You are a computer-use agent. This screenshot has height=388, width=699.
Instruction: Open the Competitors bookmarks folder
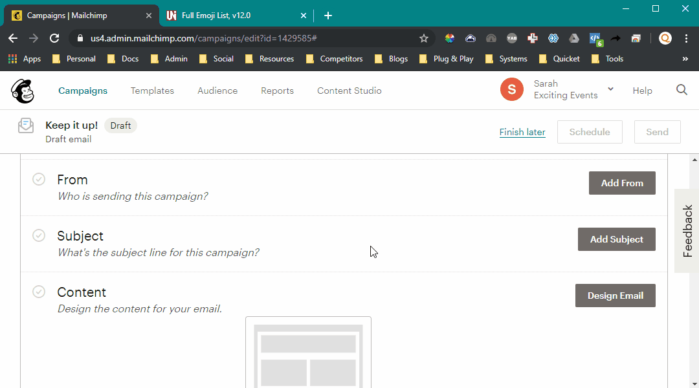335,59
